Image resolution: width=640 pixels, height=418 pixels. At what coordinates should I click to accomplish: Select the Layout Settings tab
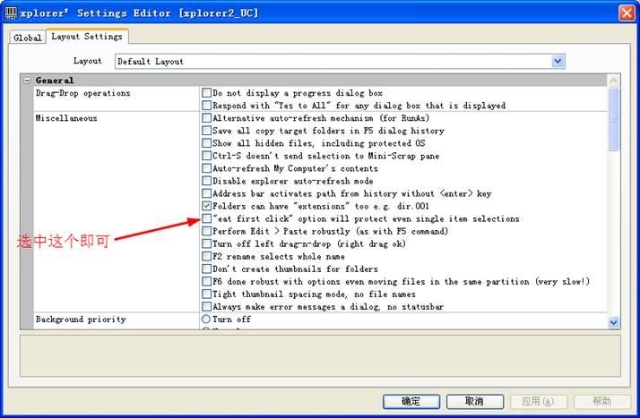86,37
